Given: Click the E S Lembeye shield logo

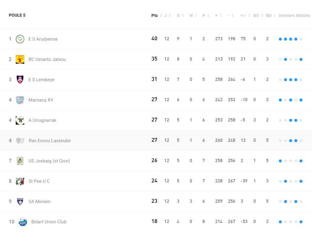Looking at the screenshot, I should 20,79.
